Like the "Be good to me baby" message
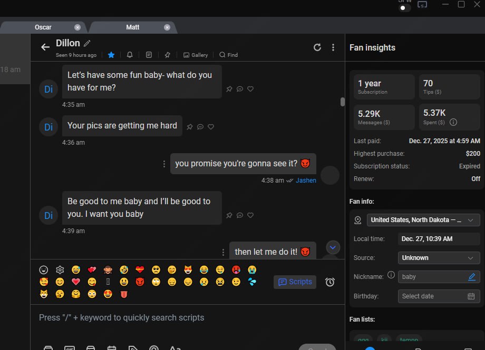Screen dimensions: 485x350 pyautogui.click(x=250, y=215)
